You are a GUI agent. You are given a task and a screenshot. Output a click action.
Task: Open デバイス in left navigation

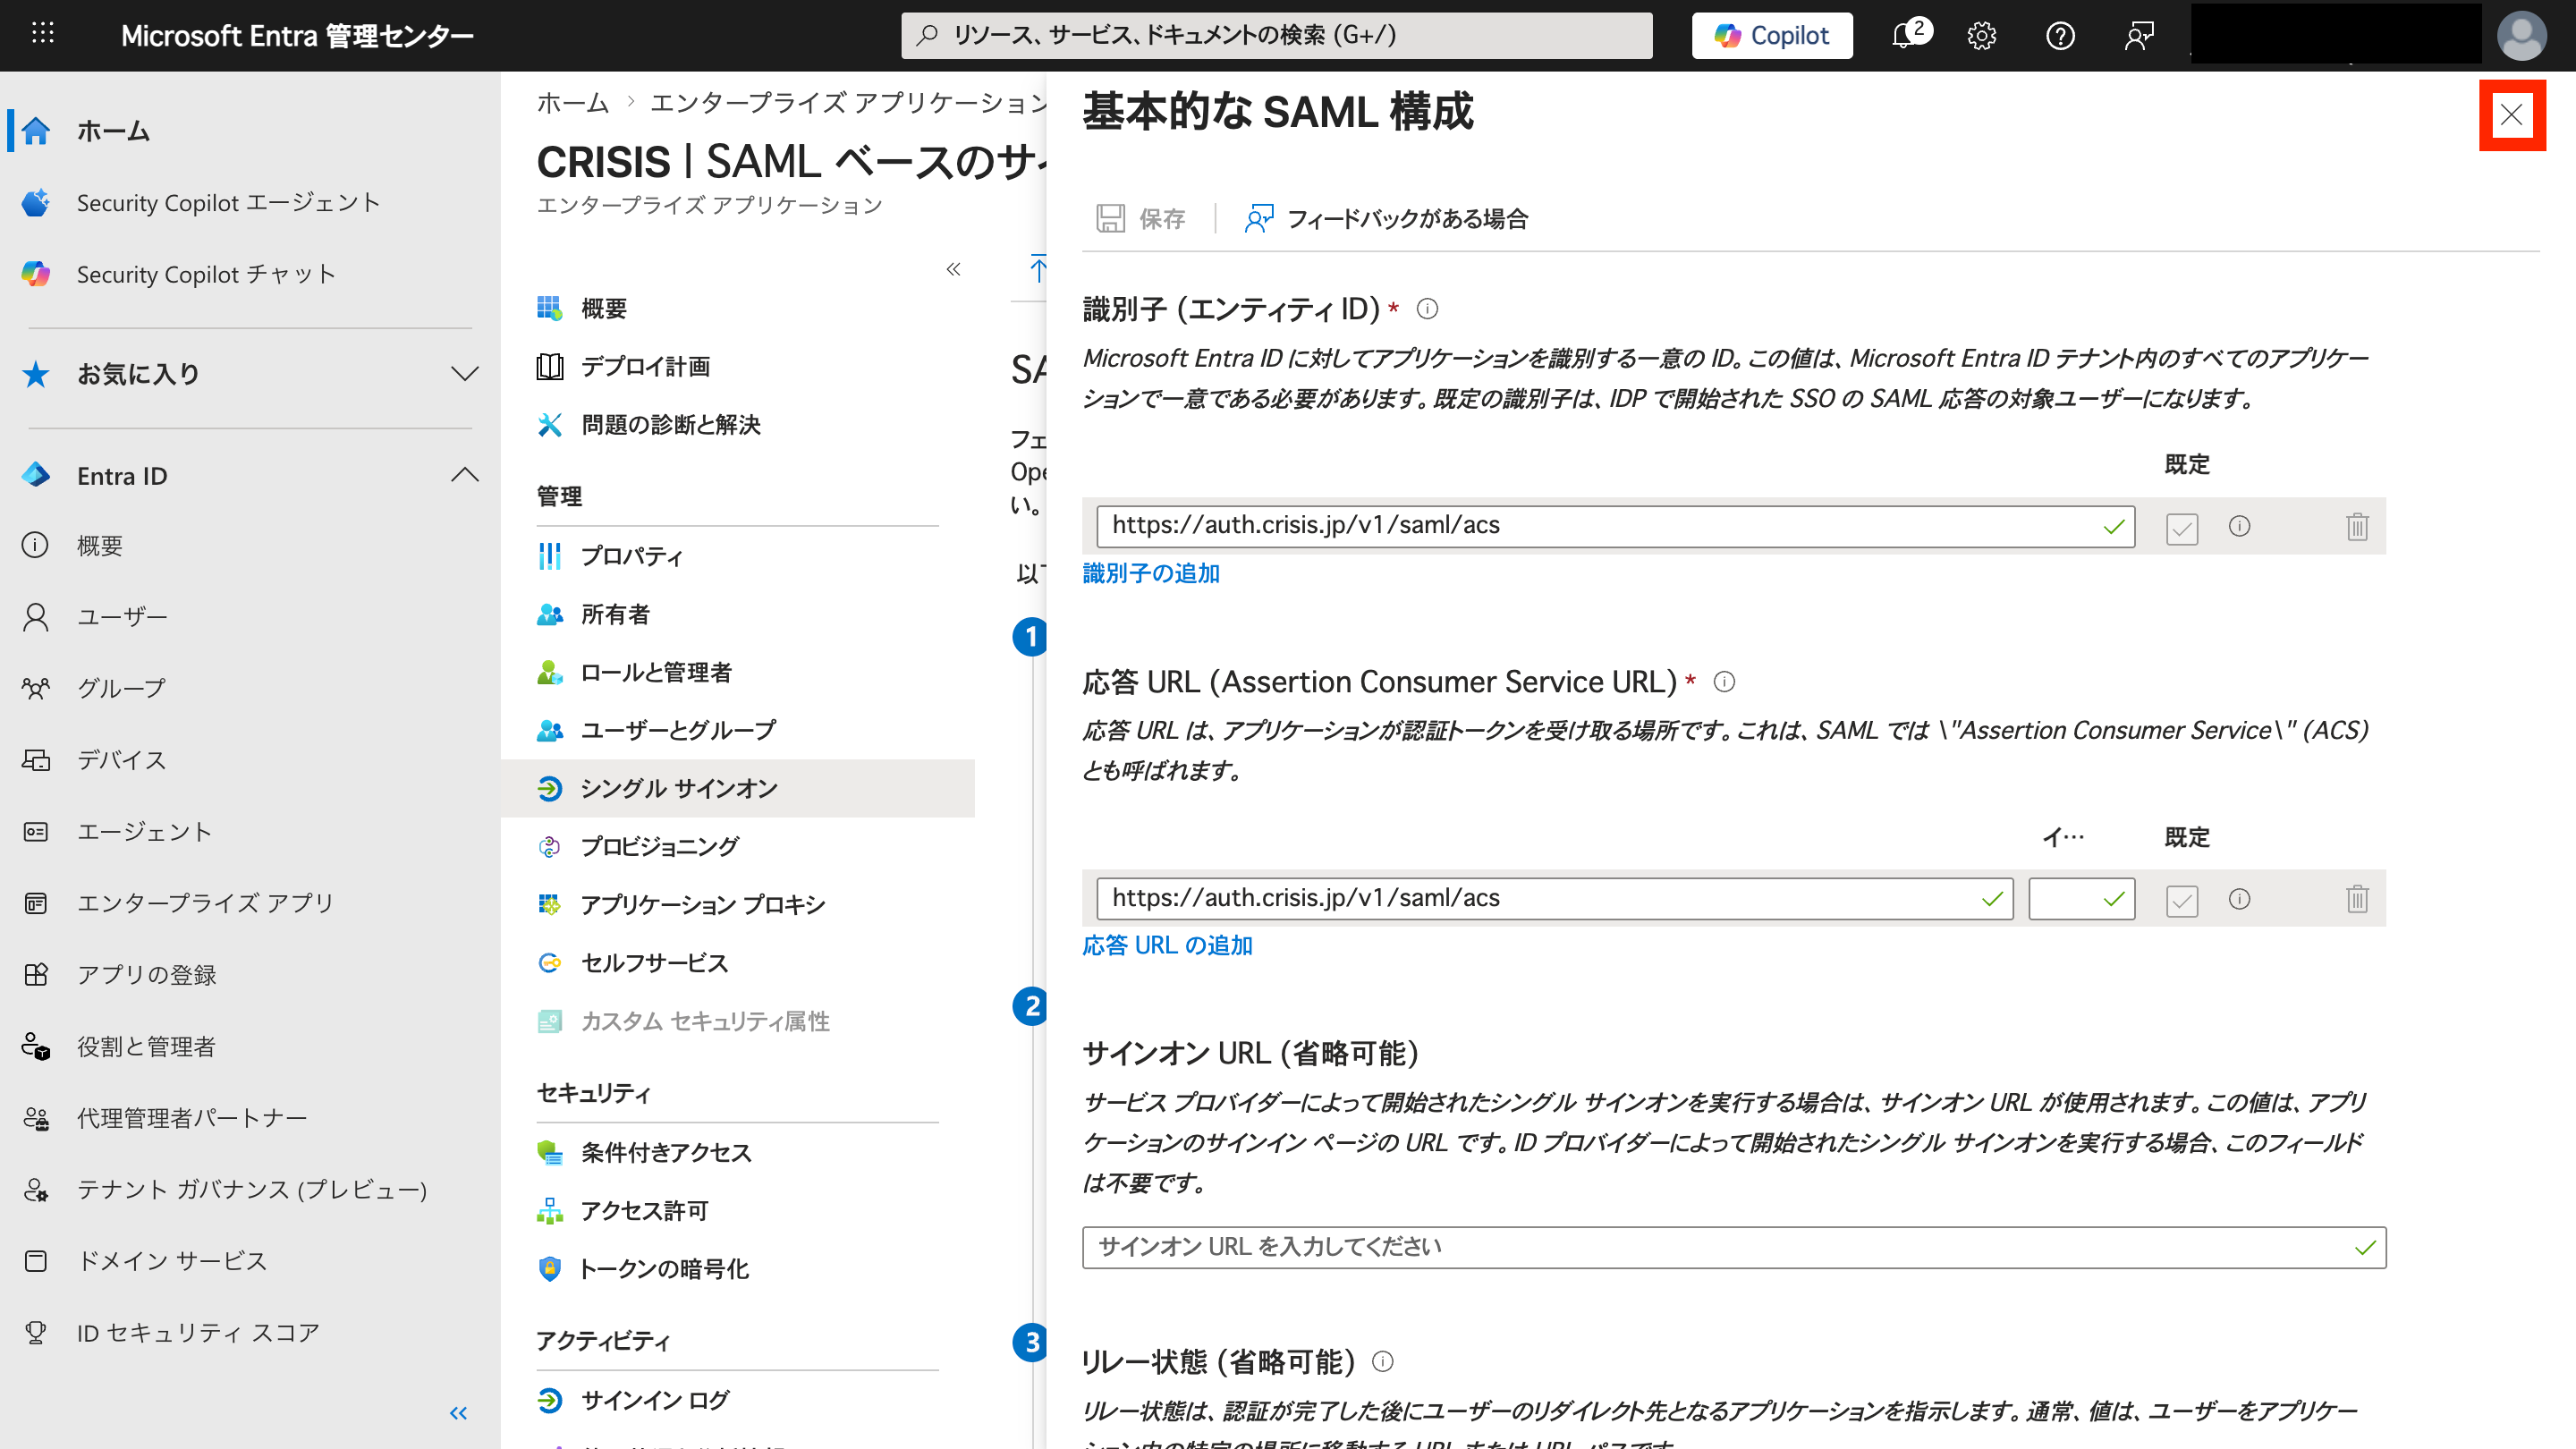250,760
